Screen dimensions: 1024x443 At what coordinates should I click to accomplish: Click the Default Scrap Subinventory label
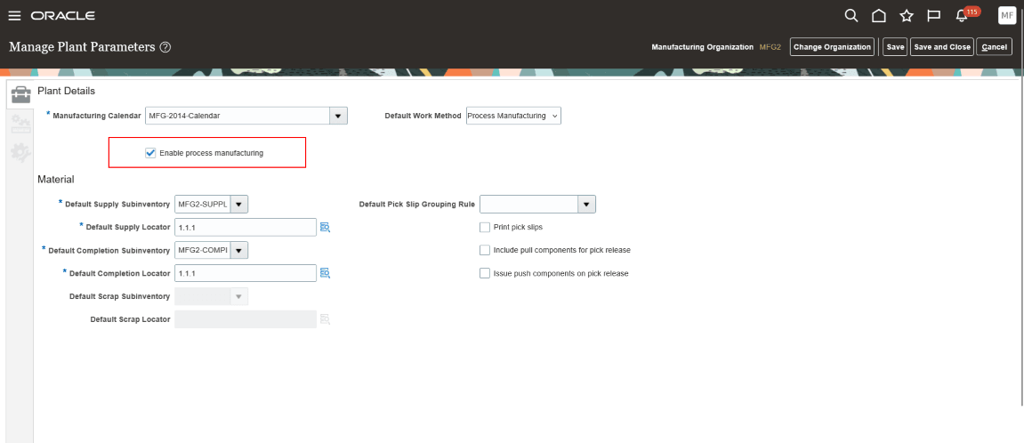[x=120, y=296]
